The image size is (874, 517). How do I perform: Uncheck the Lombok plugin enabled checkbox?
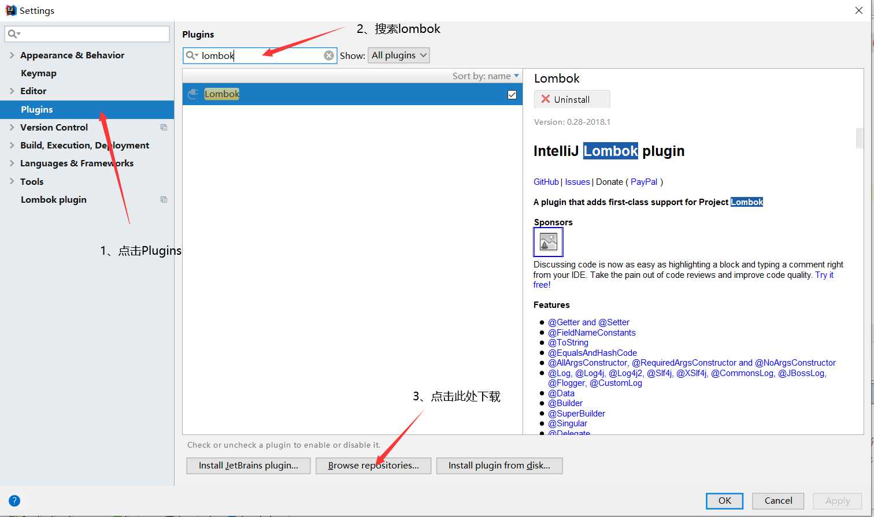pos(512,94)
